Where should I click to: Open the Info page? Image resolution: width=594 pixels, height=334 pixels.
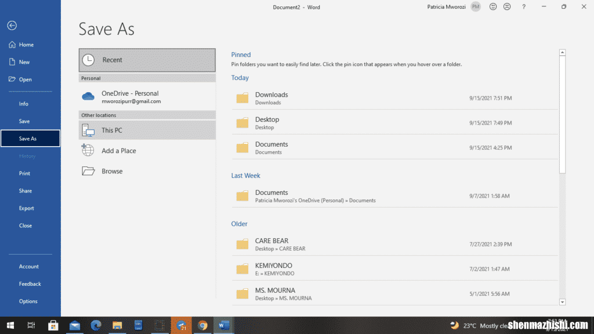point(30,104)
